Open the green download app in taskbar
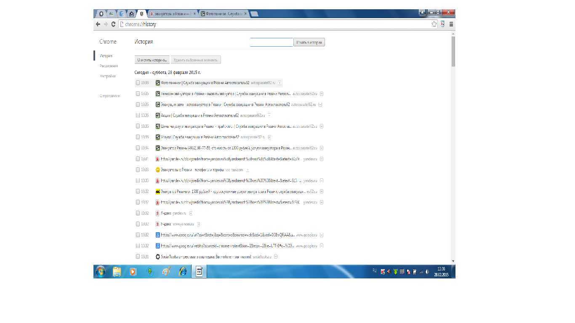This screenshot has height=323, width=575. (149, 272)
